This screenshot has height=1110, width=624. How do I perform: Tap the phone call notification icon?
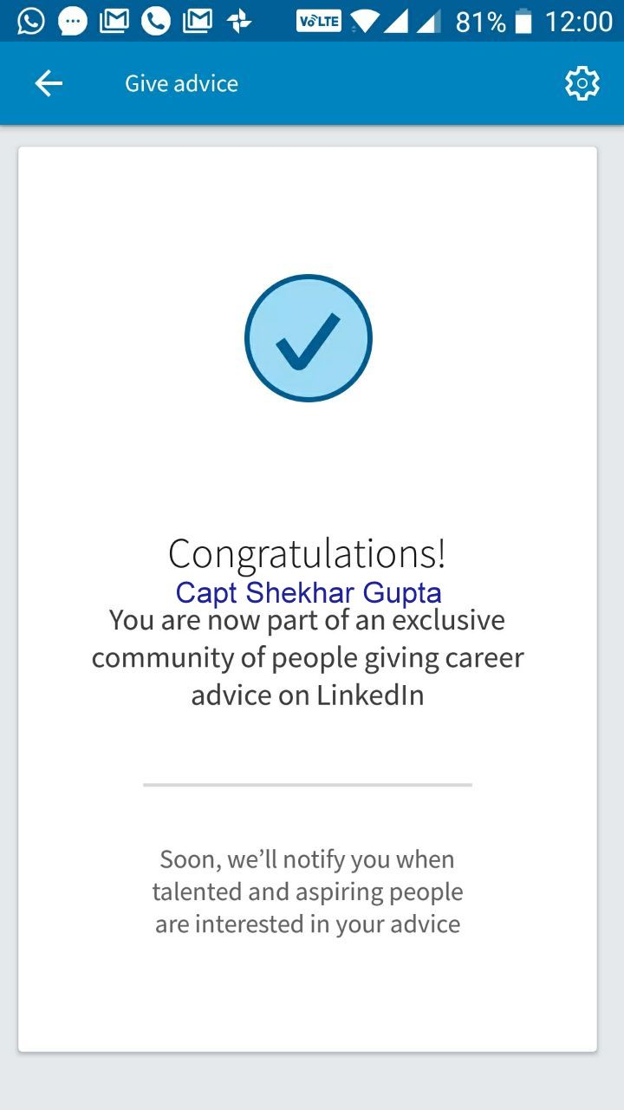[156, 21]
